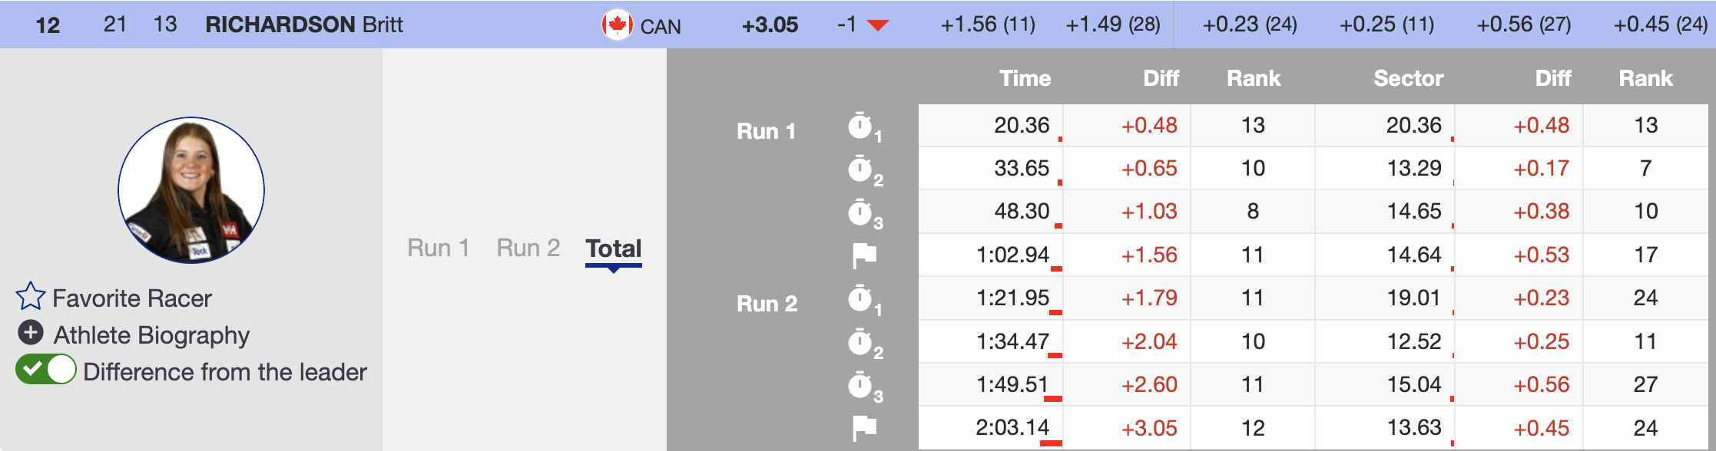Select the Total tab
Screen dimensions: 1716x451
(x=613, y=248)
